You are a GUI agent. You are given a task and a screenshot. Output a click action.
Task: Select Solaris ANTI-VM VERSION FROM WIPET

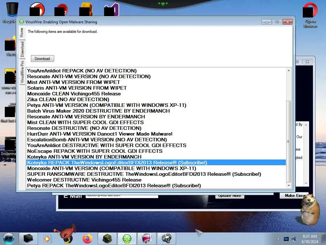[156, 88]
